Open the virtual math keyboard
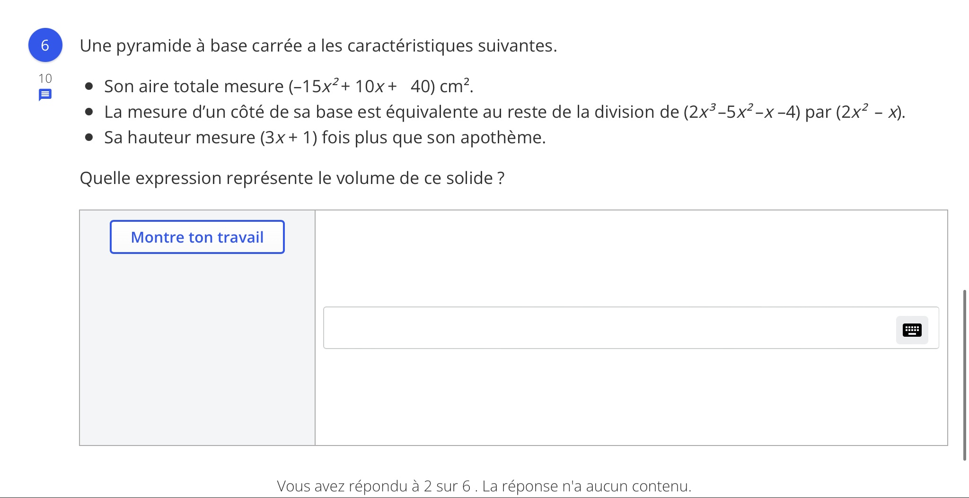969x498 pixels. click(912, 330)
